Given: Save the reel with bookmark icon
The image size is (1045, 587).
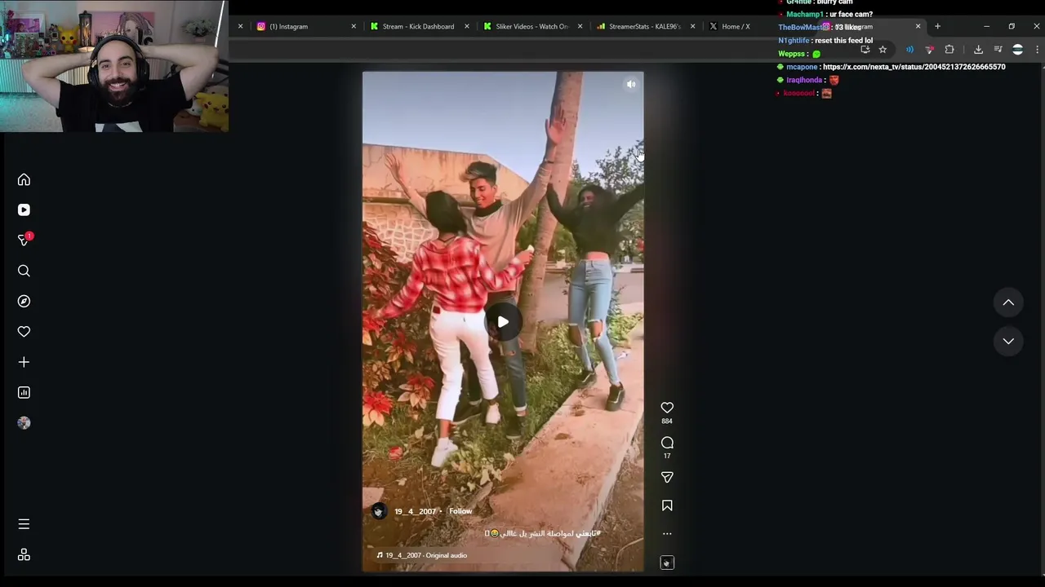Looking at the screenshot, I should click(667, 505).
